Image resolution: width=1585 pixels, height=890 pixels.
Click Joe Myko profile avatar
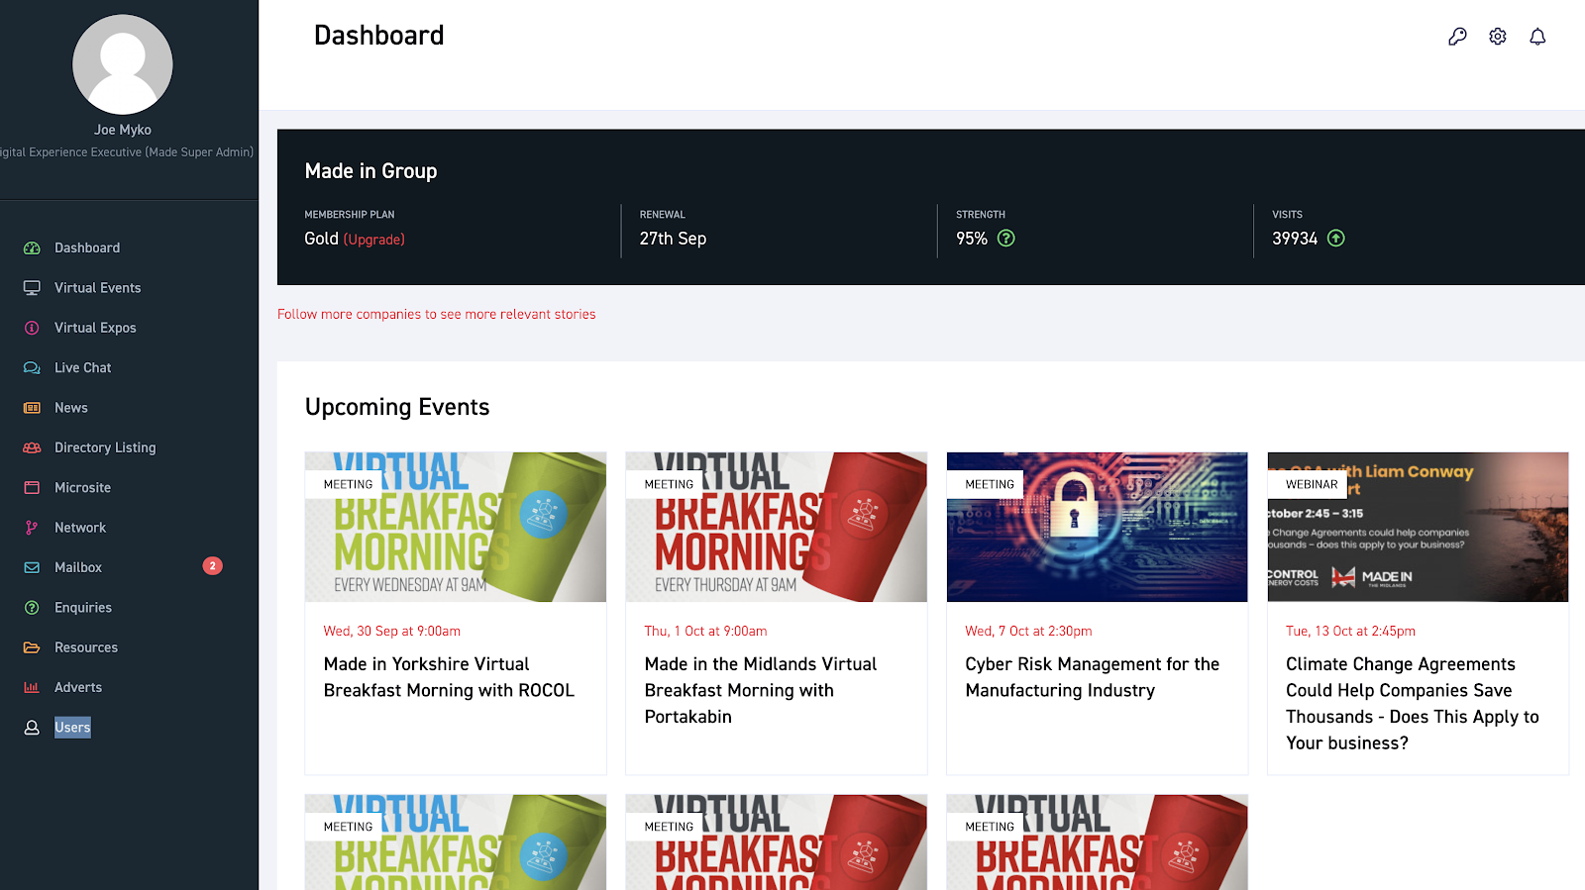click(123, 64)
